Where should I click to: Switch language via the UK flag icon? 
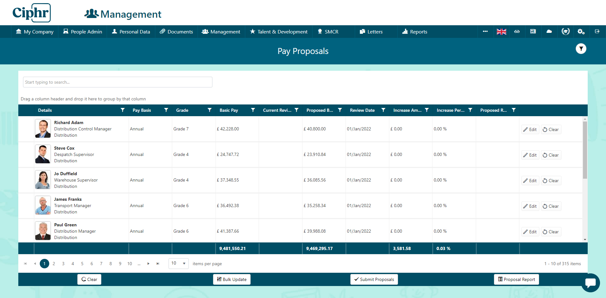[x=501, y=32]
